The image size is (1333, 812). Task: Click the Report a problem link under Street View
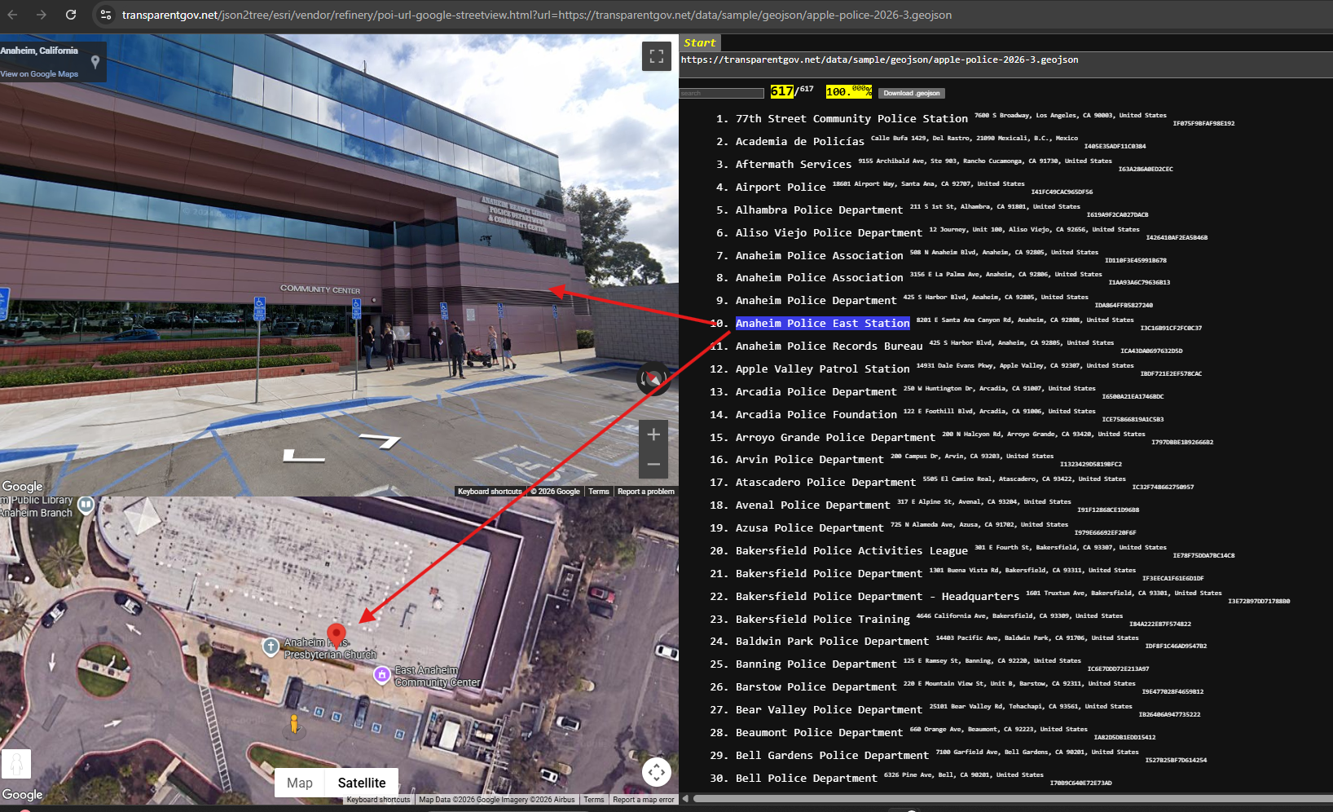click(645, 492)
